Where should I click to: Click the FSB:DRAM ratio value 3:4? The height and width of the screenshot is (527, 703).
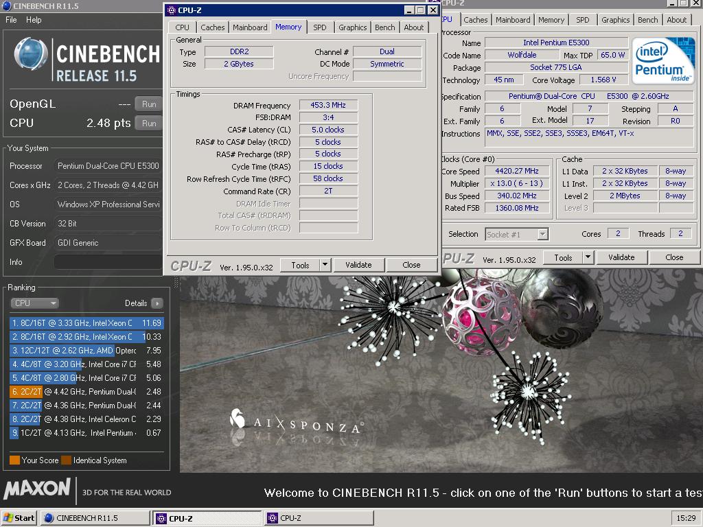coord(328,117)
